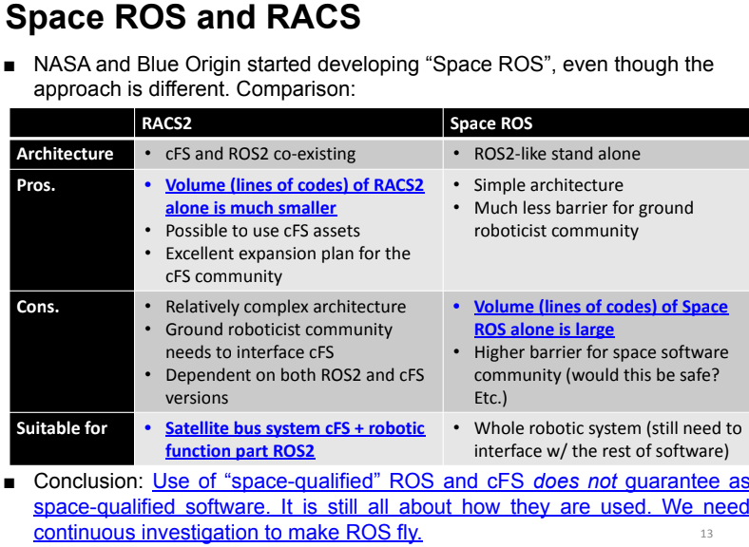Viewport: 749px width, 547px height.
Task: Open link "Volume (lines of codes) of RACS2"
Action: (295, 185)
